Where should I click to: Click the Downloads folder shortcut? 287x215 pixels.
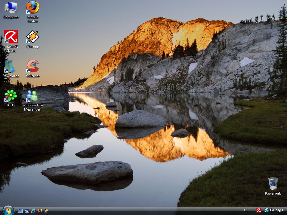tap(11, 67)
